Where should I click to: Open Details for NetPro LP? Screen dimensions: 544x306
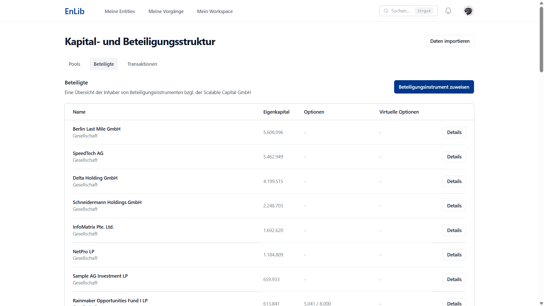click(x=454, y=255)
